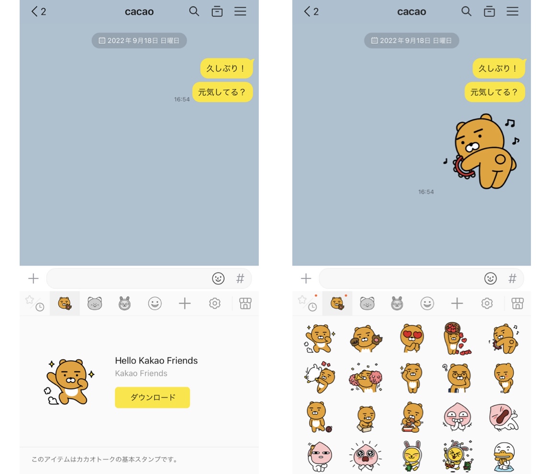Go back using the arrow in left chat header

tap(34, 12)
